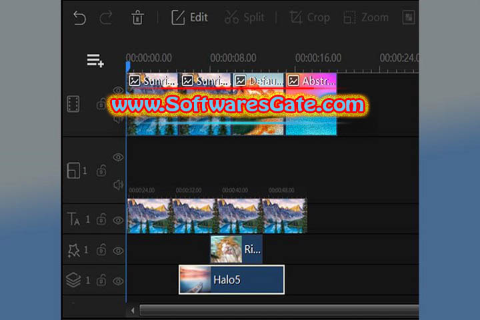Toggle lock on PIP track 1

click(101, 171)
